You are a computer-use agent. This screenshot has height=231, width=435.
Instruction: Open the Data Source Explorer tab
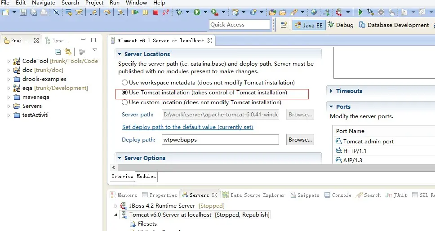click(x=253, y=195)
